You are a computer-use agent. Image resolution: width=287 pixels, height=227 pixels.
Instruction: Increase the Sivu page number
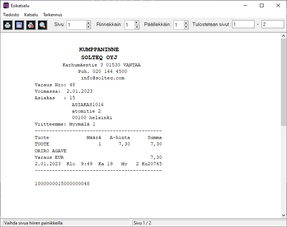tap(89, 23)
